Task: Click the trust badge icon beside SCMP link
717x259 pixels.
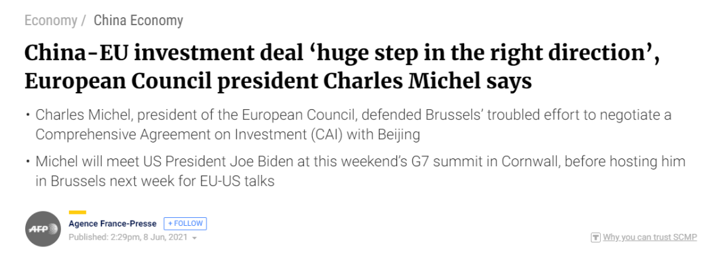Action: 596,238
